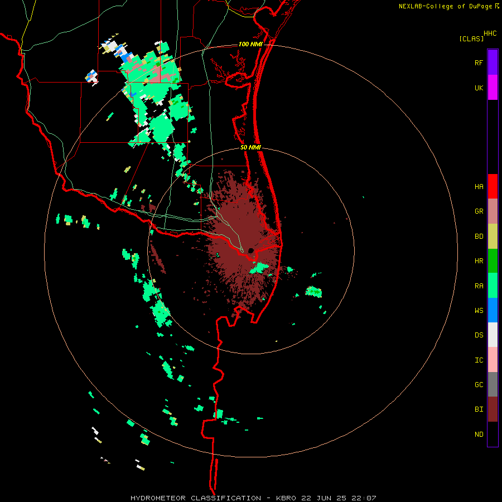Click the RA bright green legend swatch
The height and width of the screenshot is (502, 502).
(493, 286)
